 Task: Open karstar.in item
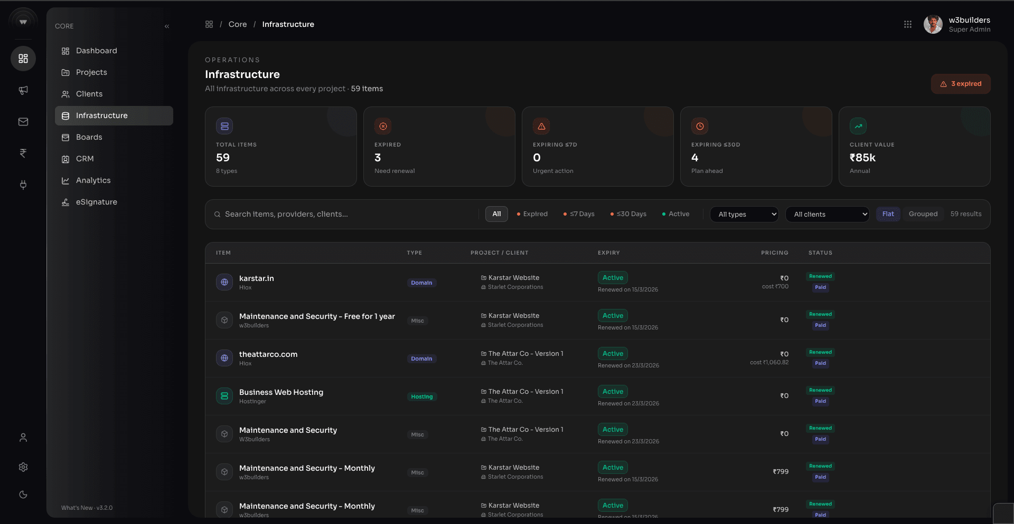point(257,278)
